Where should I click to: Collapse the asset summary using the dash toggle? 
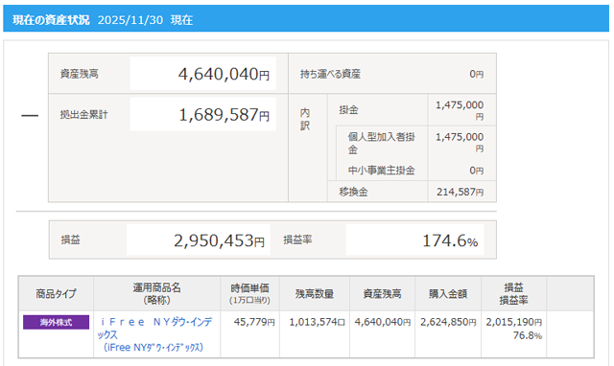click(30, 115)
